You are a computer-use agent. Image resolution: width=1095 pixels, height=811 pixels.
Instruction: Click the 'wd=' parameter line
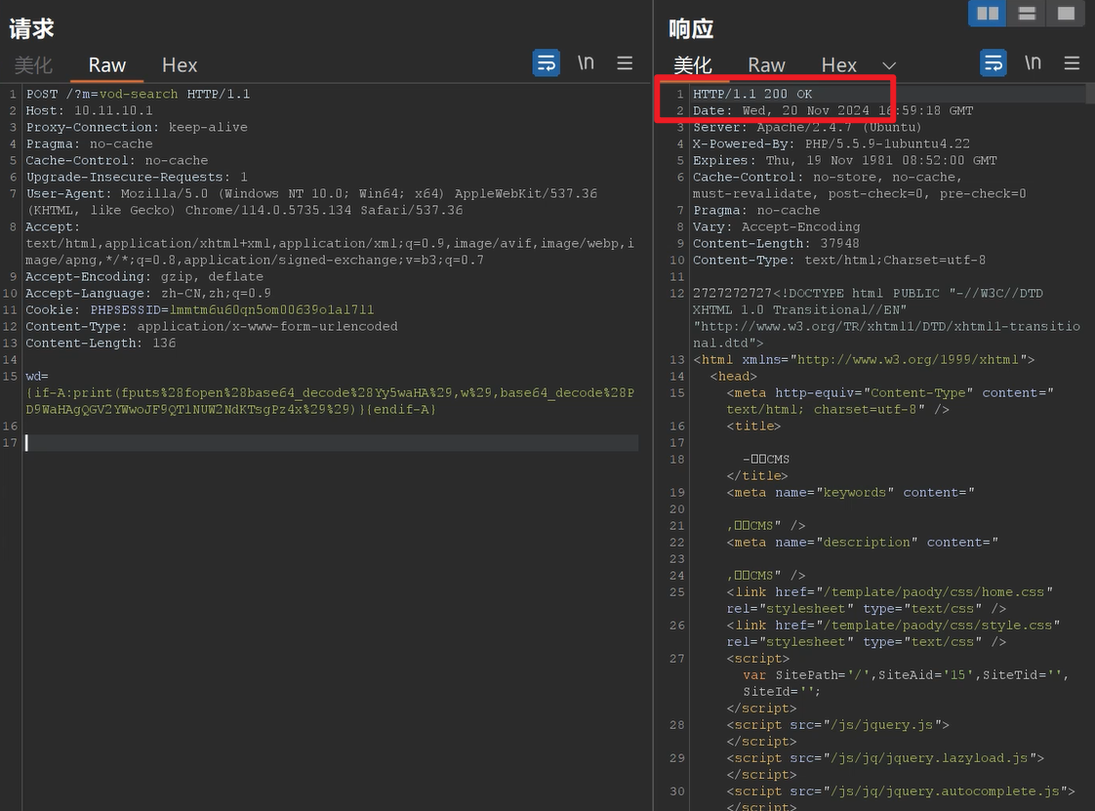[x=37, y=376]
